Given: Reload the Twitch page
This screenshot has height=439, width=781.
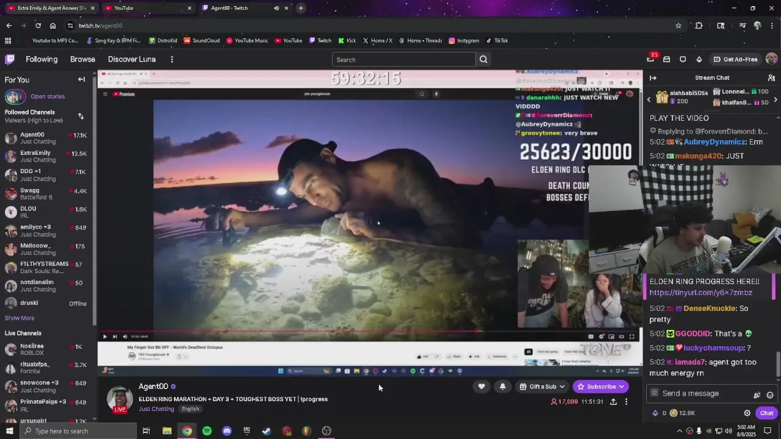Looking at the screenshot, I should point(38,26).
